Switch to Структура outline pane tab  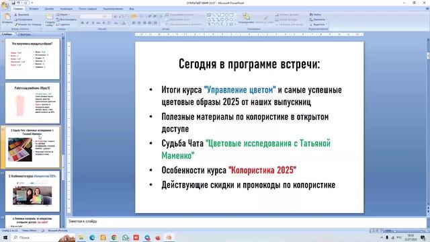tap(24, 34)
